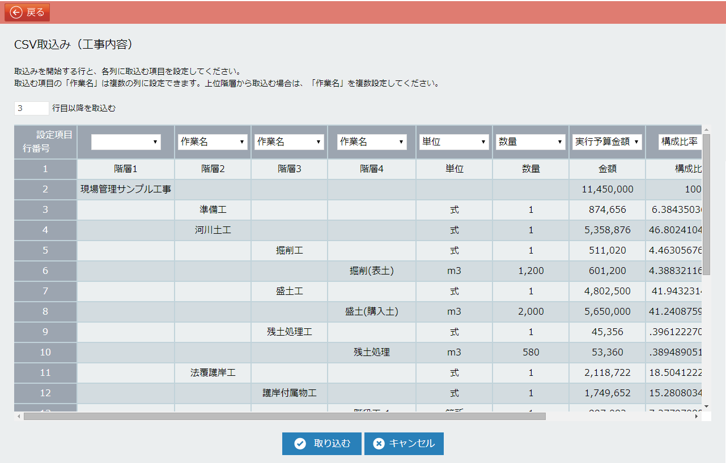
Task: Click amount cell 601,200
Action: (x=607, y=271)
